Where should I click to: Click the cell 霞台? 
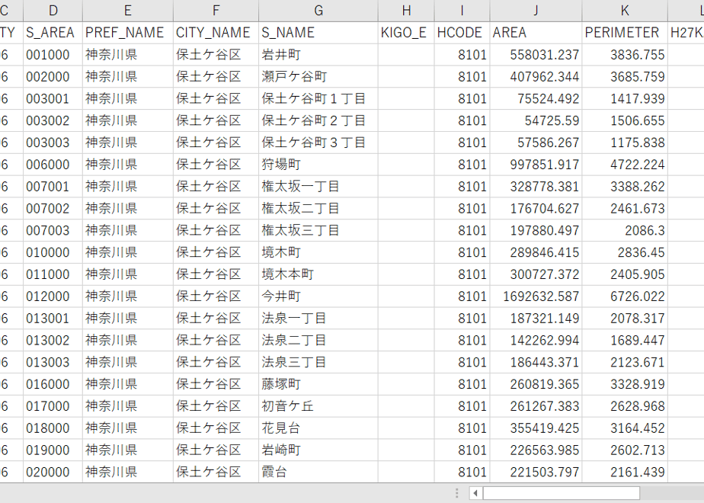click(318, 473)
